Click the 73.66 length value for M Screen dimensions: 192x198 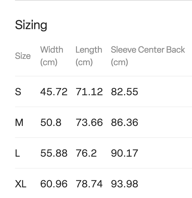pyautogui.click(x=89, y=122)
